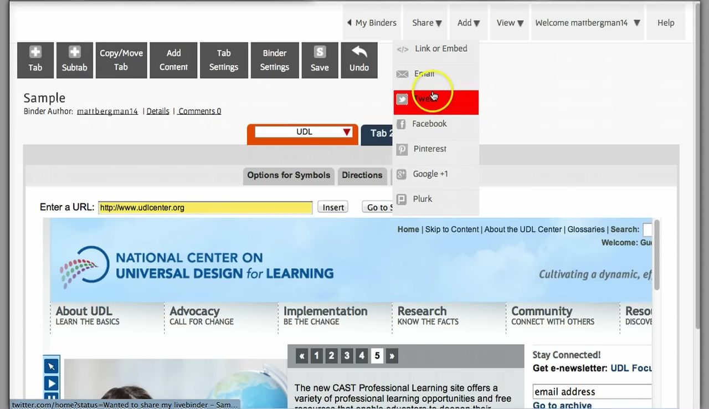
Task: Go back to My Binders
Action: click(x=372, y=23)
